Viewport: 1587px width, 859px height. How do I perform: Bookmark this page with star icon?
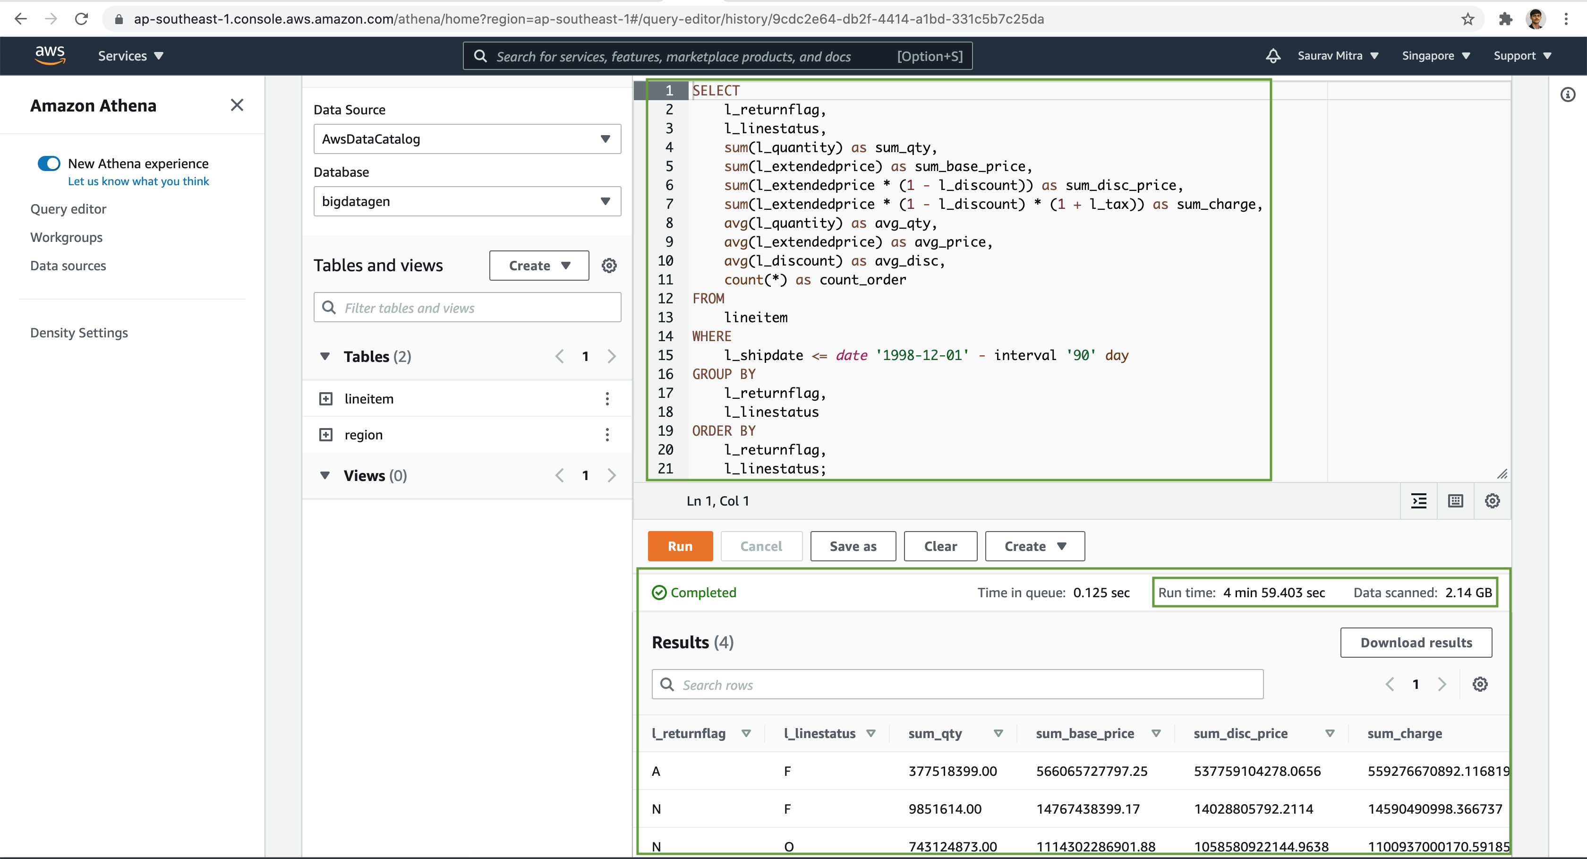(x=1468, y=19)
